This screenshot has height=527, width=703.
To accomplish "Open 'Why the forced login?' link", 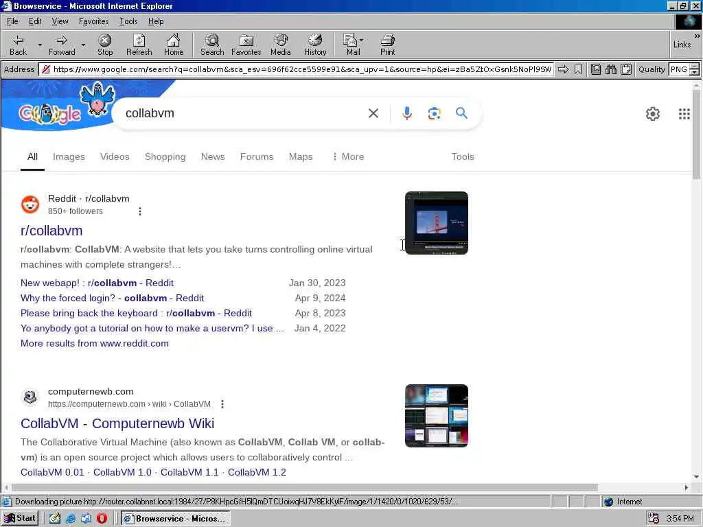I will (x=112, y=298).
